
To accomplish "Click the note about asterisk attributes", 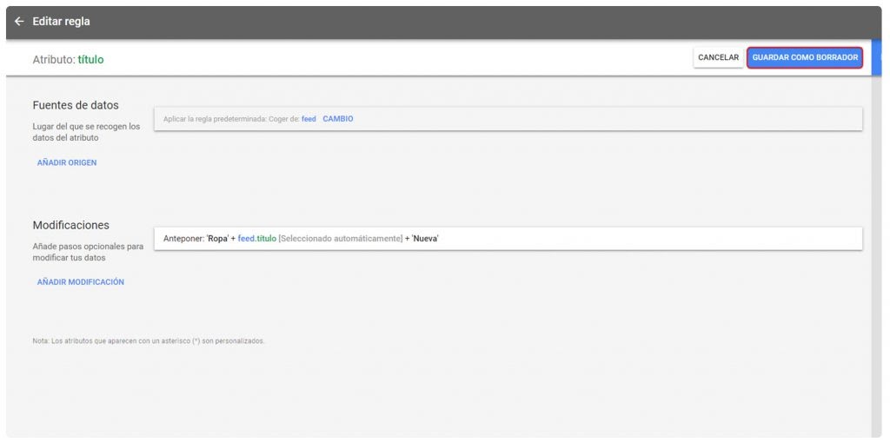I will pos(149,341).
